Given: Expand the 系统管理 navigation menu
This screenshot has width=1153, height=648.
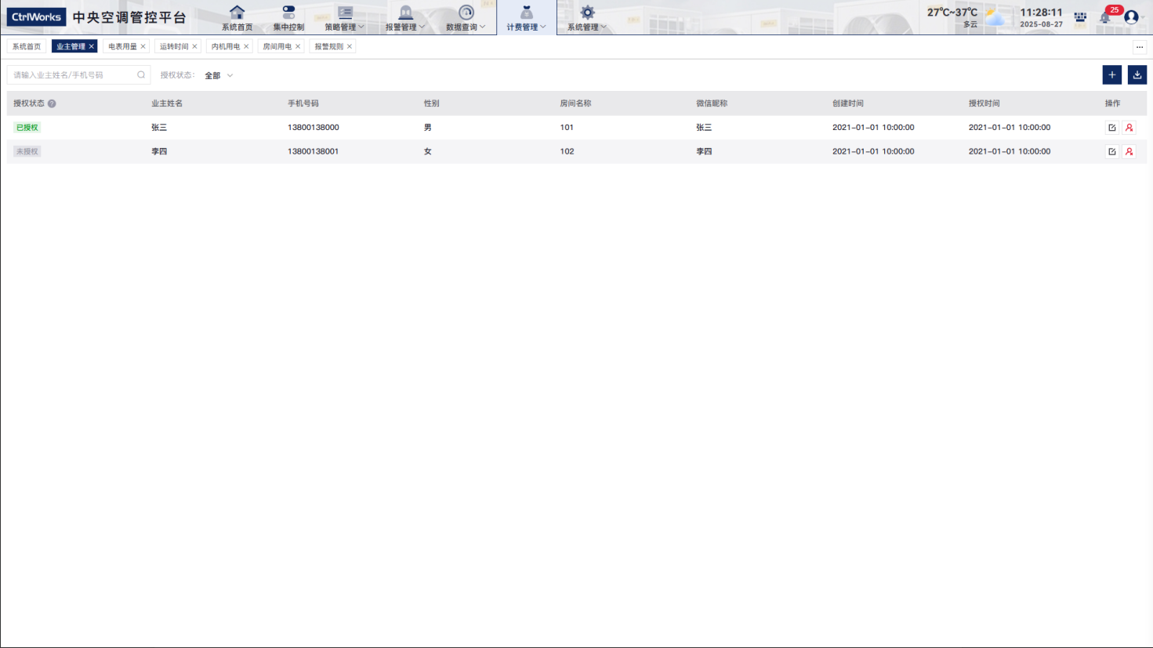Looking at the screenshot, I should click(587, 17).
